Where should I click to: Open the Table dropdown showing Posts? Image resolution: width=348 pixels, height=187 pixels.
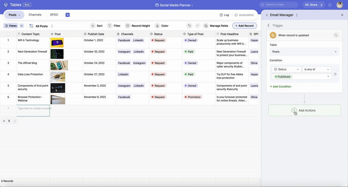304,52
